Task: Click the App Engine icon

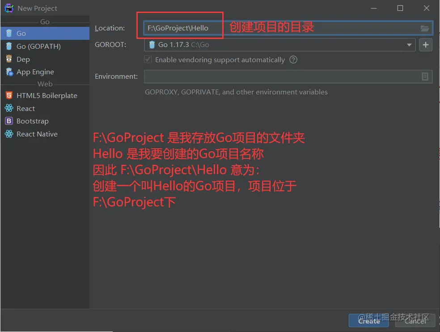Action: [9, 72]
